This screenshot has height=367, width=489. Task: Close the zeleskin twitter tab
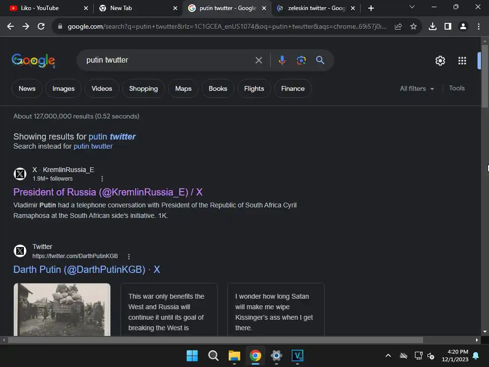tap(353, 8)
